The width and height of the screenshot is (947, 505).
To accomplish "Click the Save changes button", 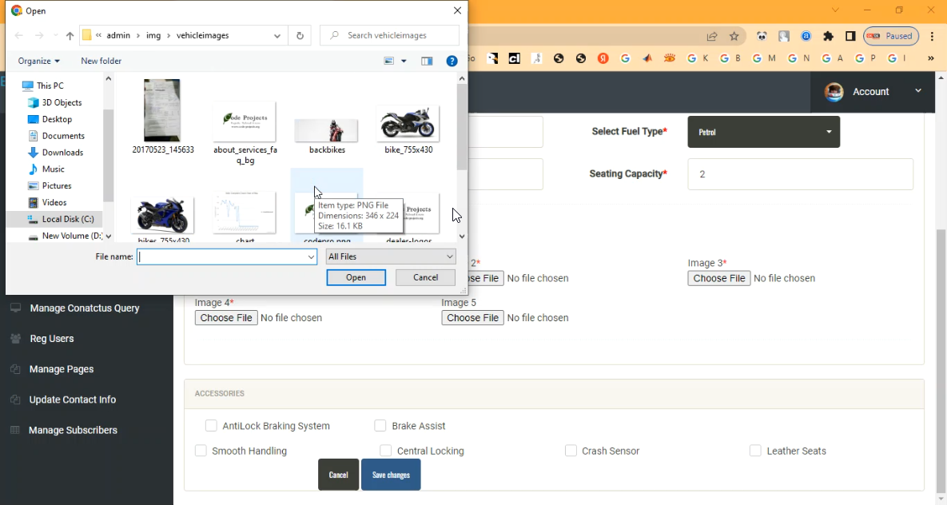I will 391,475.
